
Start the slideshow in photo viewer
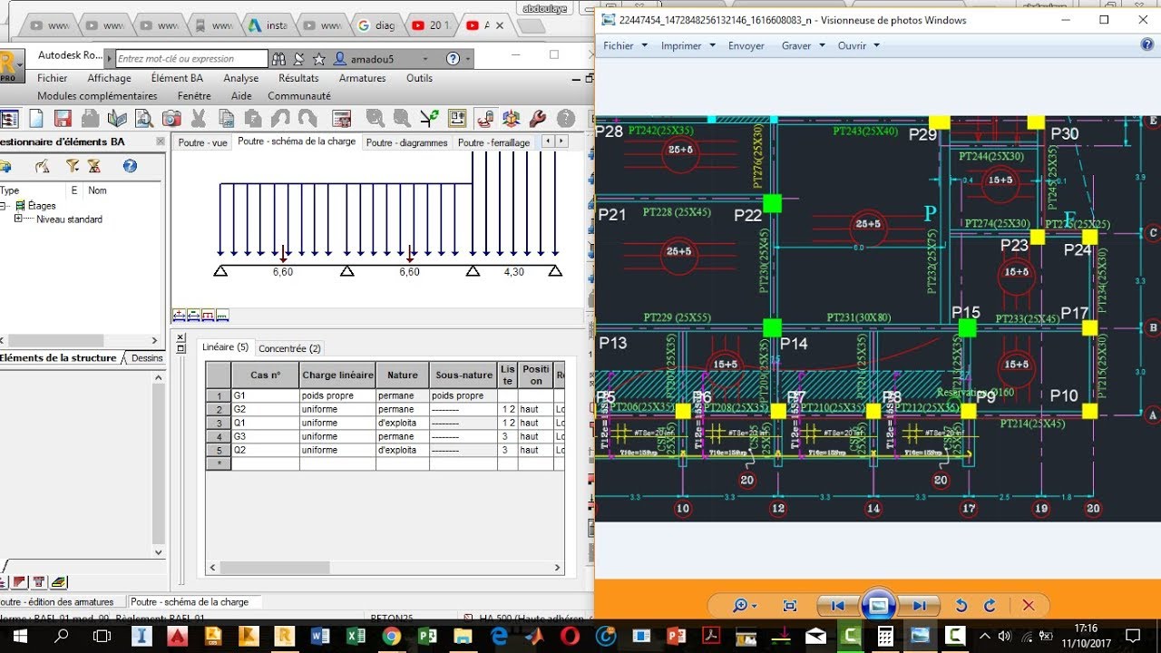click(878, 605)
